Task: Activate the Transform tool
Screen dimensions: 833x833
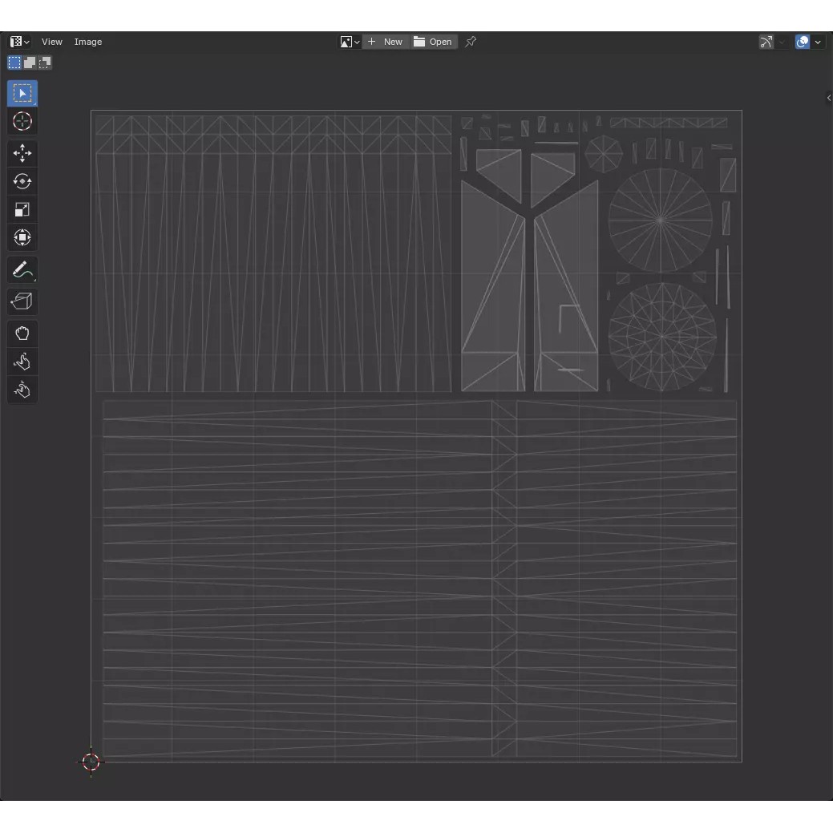Action: (x=22, y=238)
